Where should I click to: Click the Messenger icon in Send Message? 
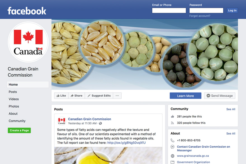click(x=208, y=96)
